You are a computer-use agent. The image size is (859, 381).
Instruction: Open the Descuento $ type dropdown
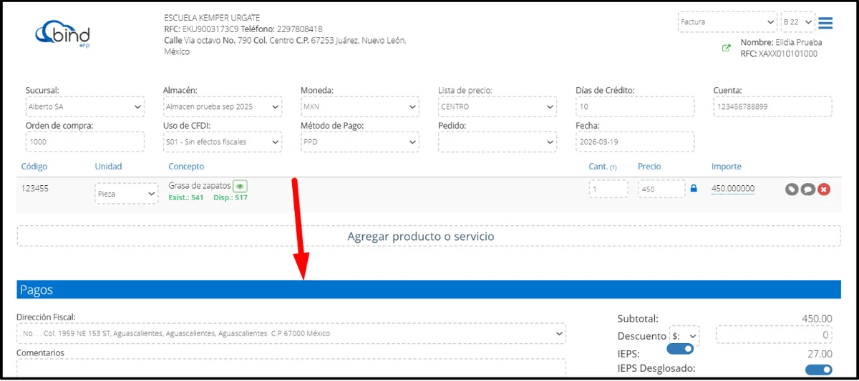[684, 335]
